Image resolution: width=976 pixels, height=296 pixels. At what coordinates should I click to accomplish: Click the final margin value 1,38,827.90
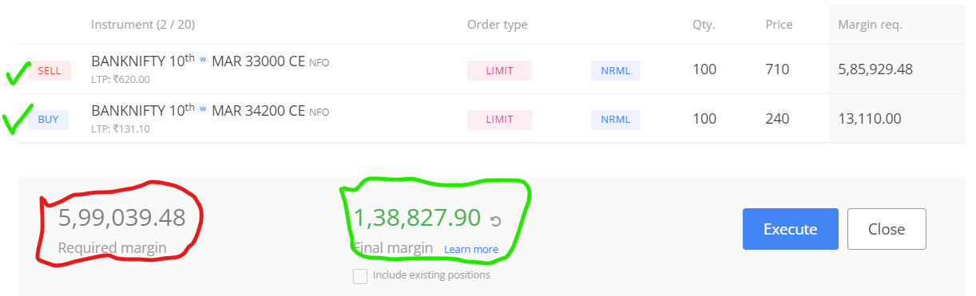pos(417,217)
